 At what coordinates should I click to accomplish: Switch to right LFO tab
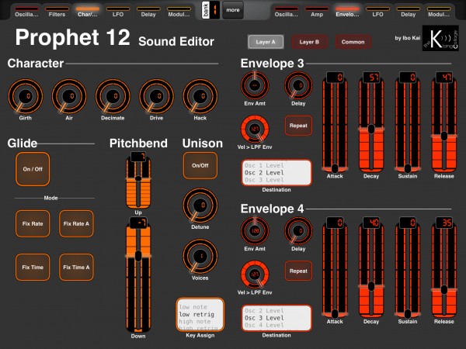(377, 12)
